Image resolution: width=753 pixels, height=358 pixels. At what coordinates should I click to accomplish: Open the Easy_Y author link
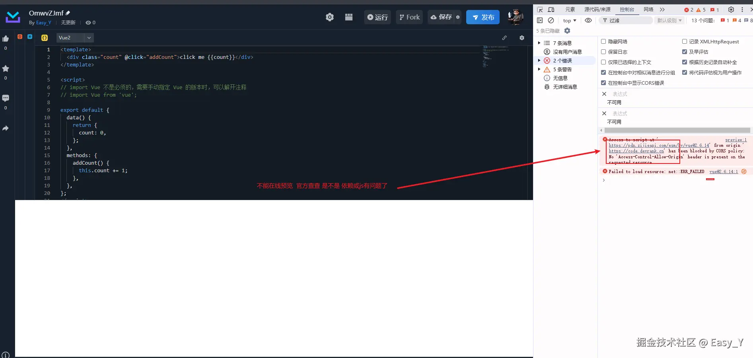[x=44, y=23]
